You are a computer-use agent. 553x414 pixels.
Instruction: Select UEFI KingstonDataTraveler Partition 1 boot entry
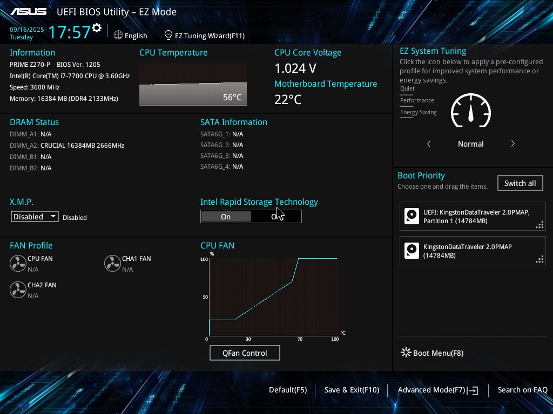pyautogui.click(x=473, y=216)
